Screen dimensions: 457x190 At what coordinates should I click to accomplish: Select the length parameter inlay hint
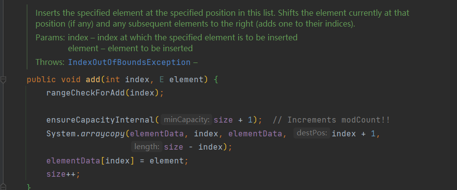click(147, 147)
